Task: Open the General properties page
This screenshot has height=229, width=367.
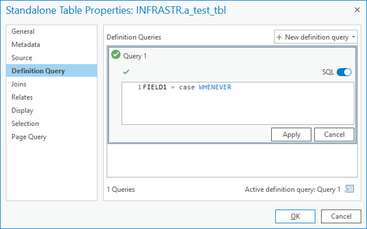Action: click(23, 31)
